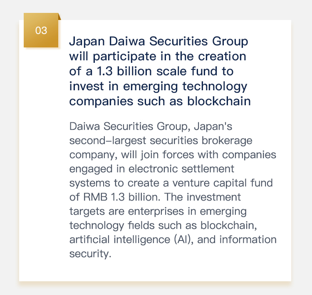Click the word 'Group' in headline
This screenshot has width=312, height=295.
(x=230, y=42)
